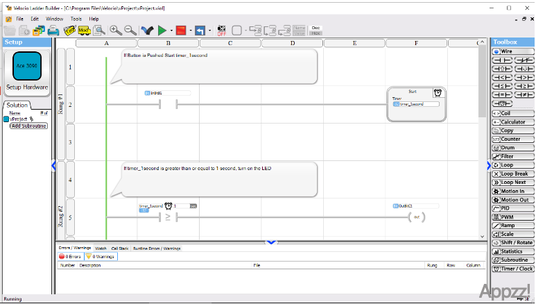Select the PWM tool
The height and width of the screenshot is (304, 536).
click(x=512, y=217)
